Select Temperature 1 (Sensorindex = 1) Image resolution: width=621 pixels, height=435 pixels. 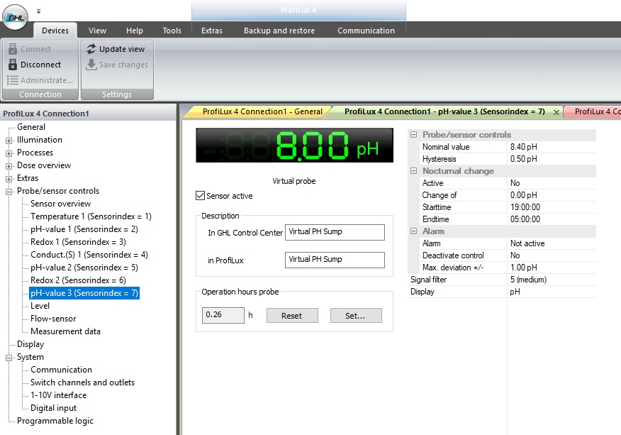point(91,216)
